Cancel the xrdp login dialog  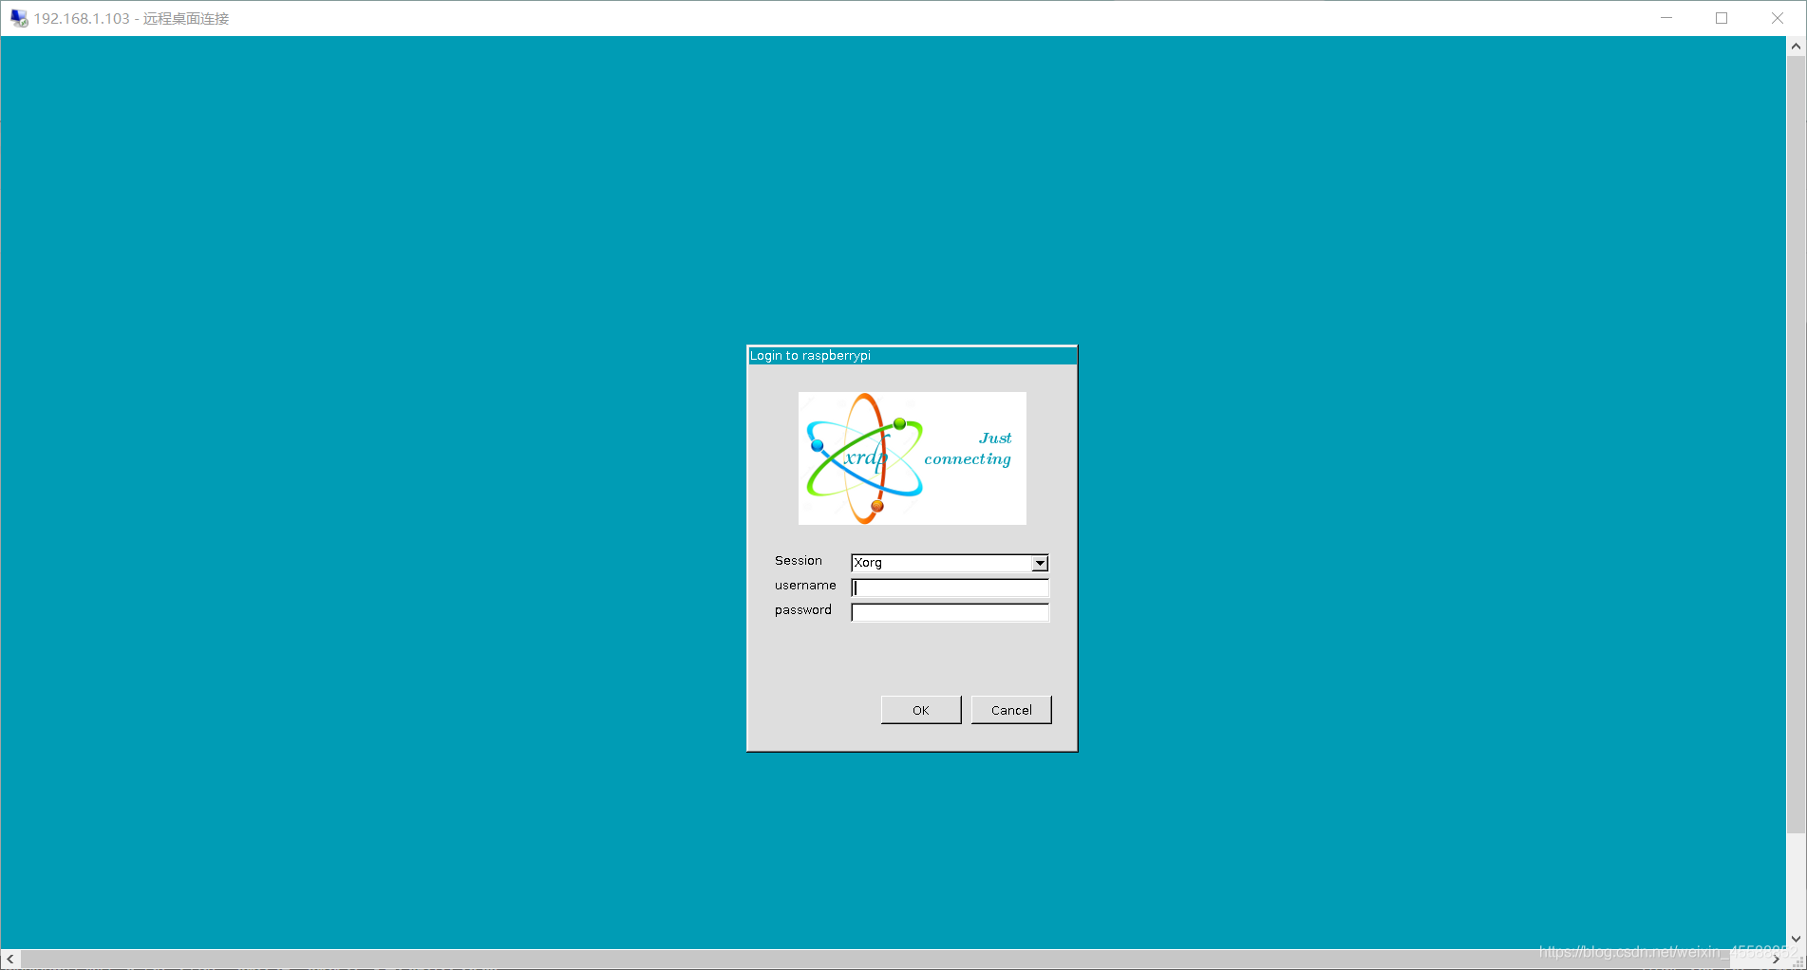(1011, 710)
